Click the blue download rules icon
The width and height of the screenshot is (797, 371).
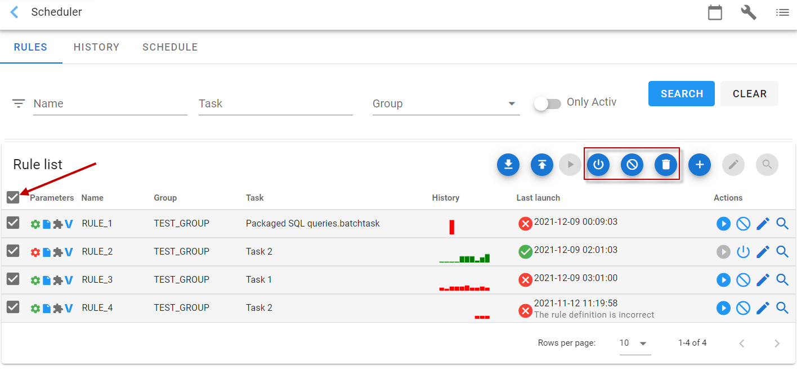508,165
